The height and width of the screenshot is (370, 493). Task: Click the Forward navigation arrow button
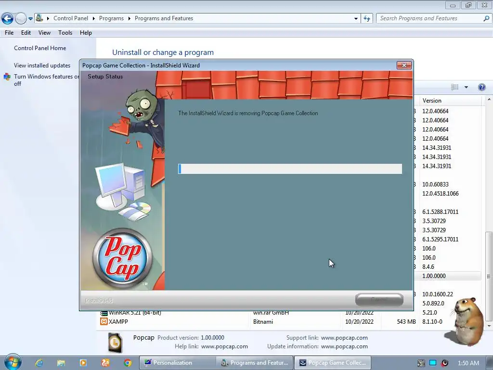coord(21,19)
